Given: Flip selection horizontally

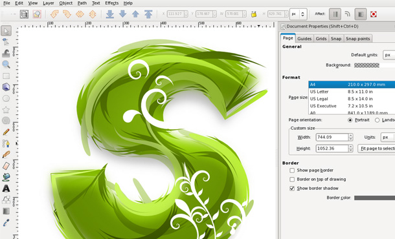Looking at the screenshot, I should point(80,14).
